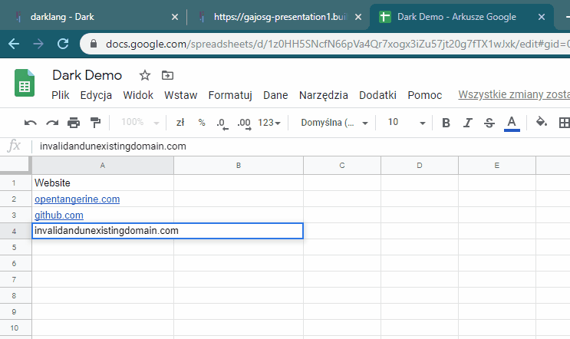Select column D header
Screen dimensions: 570x339
tap(420, 166)
